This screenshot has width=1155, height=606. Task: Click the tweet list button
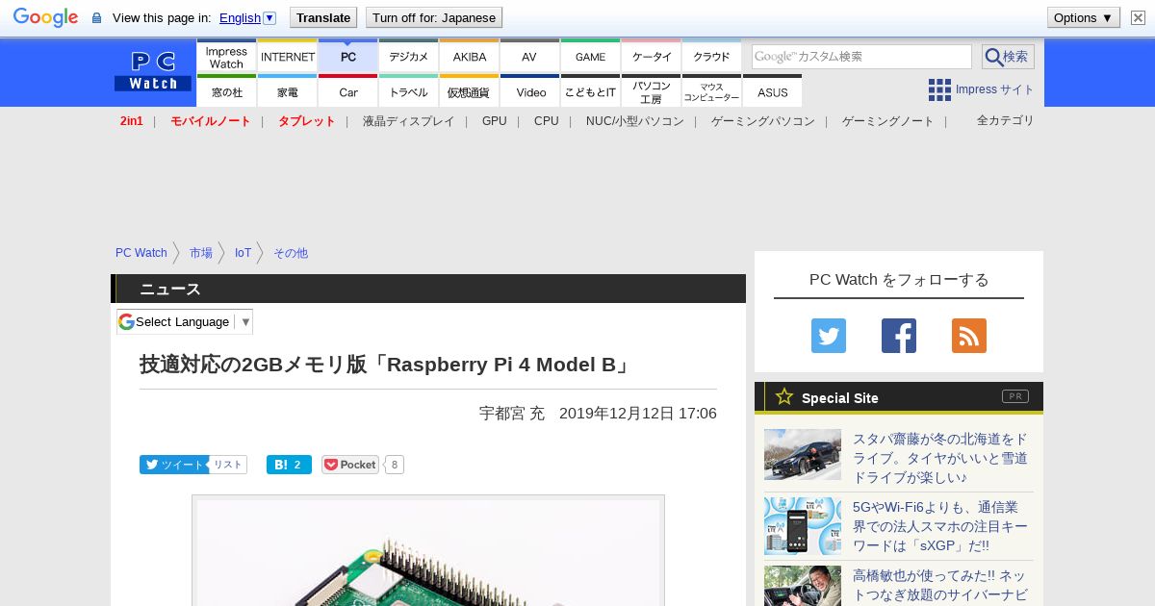tap(228, 465)
